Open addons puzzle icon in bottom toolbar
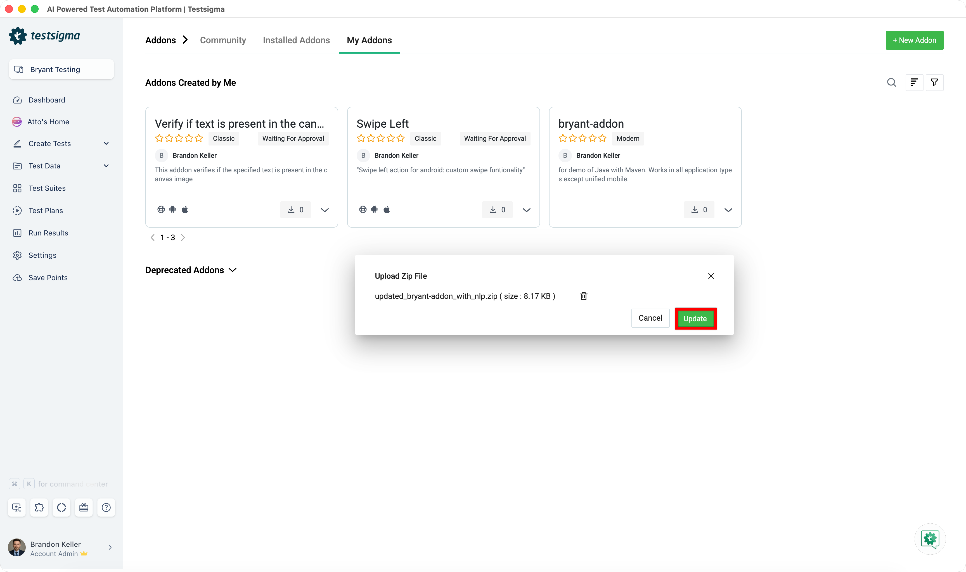This screenshot has height=572, width=966. click(39, 508)
